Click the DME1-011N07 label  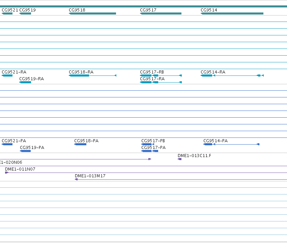tap(20, 169)
